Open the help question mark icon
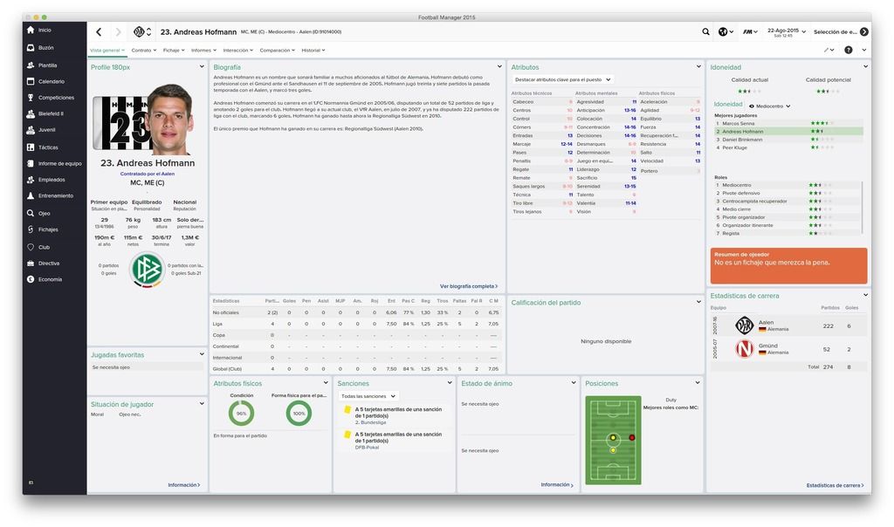Image resolution: width=894 pixels, height=527 pixels. point(849,50)
